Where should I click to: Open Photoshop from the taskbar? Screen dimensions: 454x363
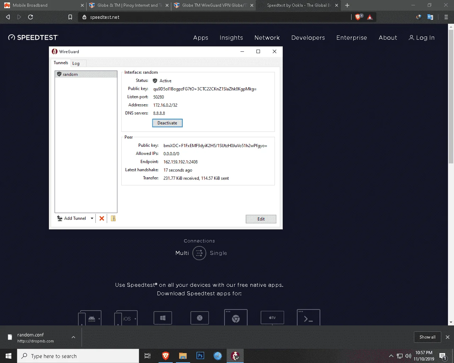tap(200, 356)
